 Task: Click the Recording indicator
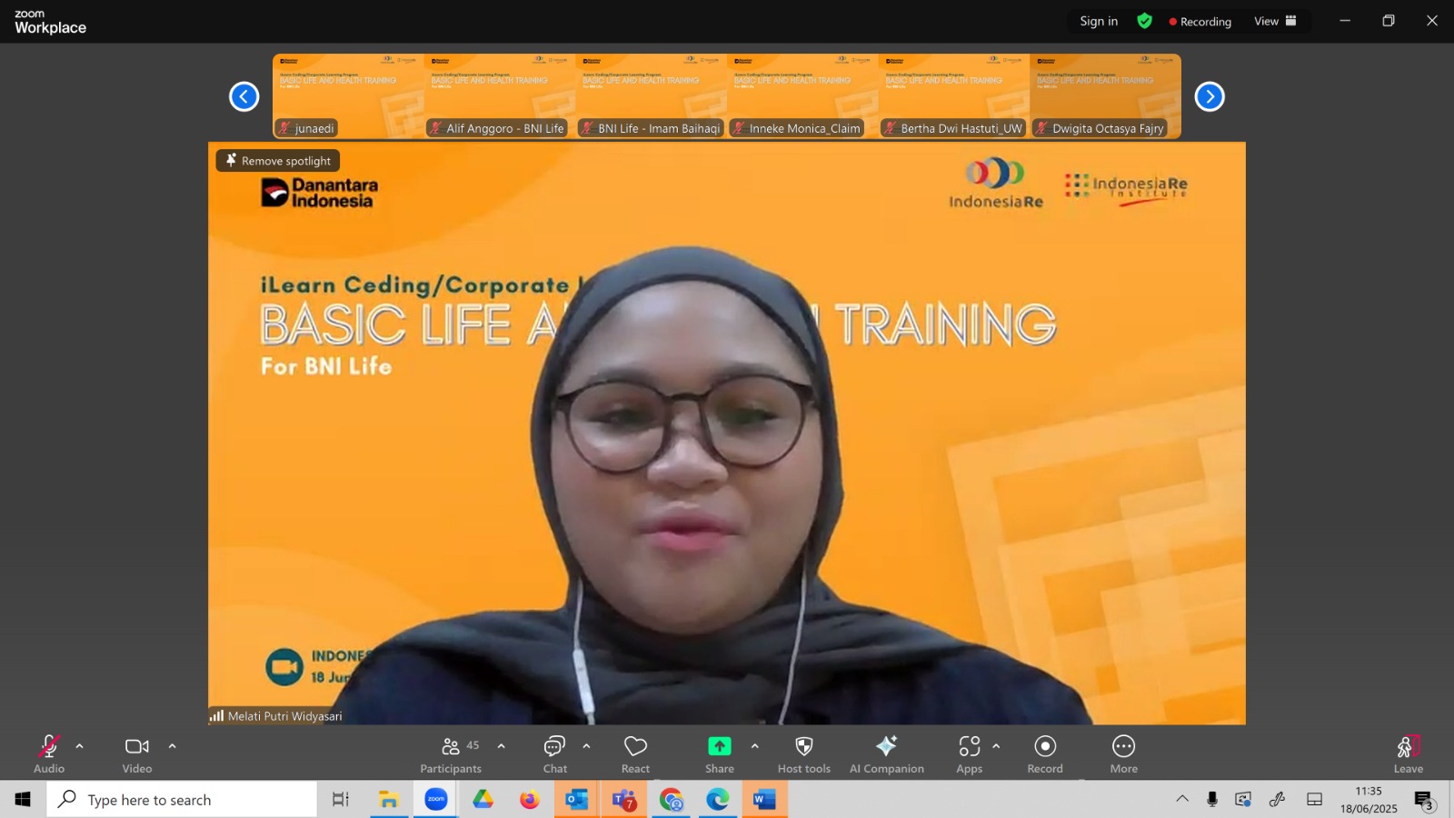coord(1200,22)
